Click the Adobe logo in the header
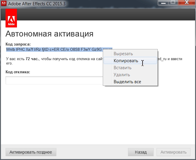The image size is (196, 160). click(11, 18)
